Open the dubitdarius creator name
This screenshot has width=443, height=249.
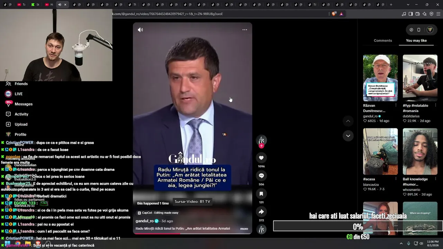[411, 116]
